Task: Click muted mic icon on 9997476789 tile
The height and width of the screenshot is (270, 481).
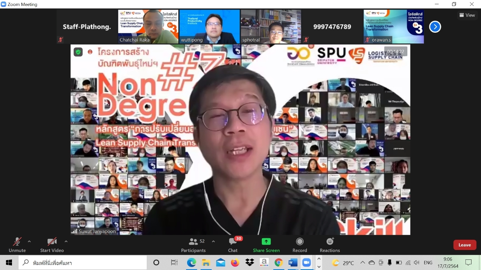Action: click(x=306, y=40)
